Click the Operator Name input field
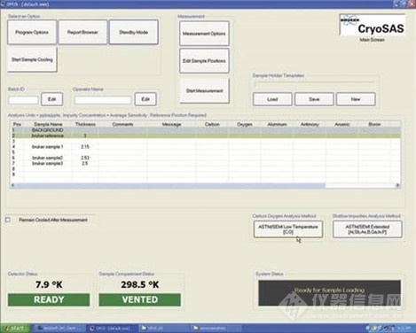The image size is (416, 333). click(103, 100)
